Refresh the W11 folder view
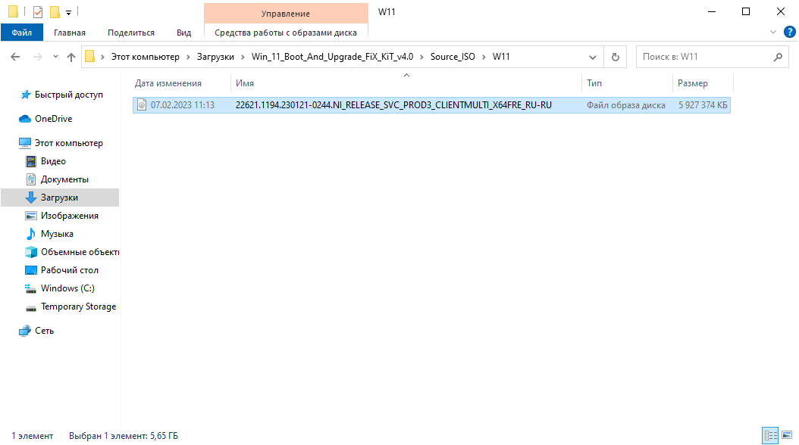 click(615, 58)
